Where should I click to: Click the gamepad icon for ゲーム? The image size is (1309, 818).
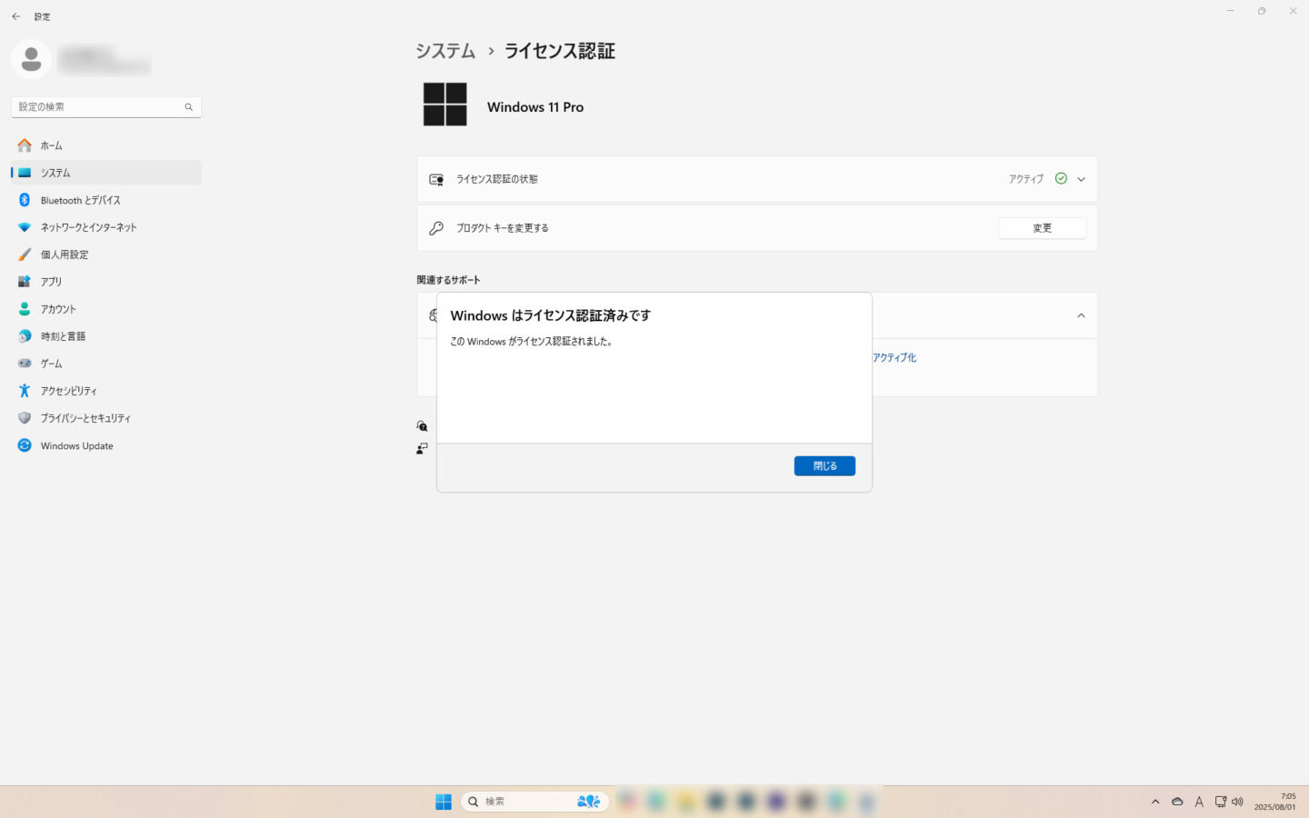pos(25,364)
